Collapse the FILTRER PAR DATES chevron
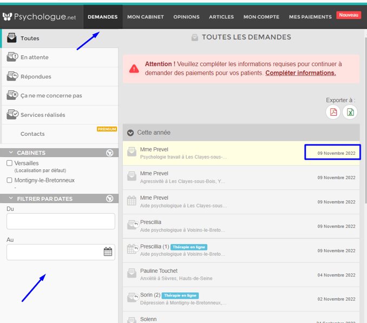The width and height of the screenshot is (367, 323). coord(11,199)
